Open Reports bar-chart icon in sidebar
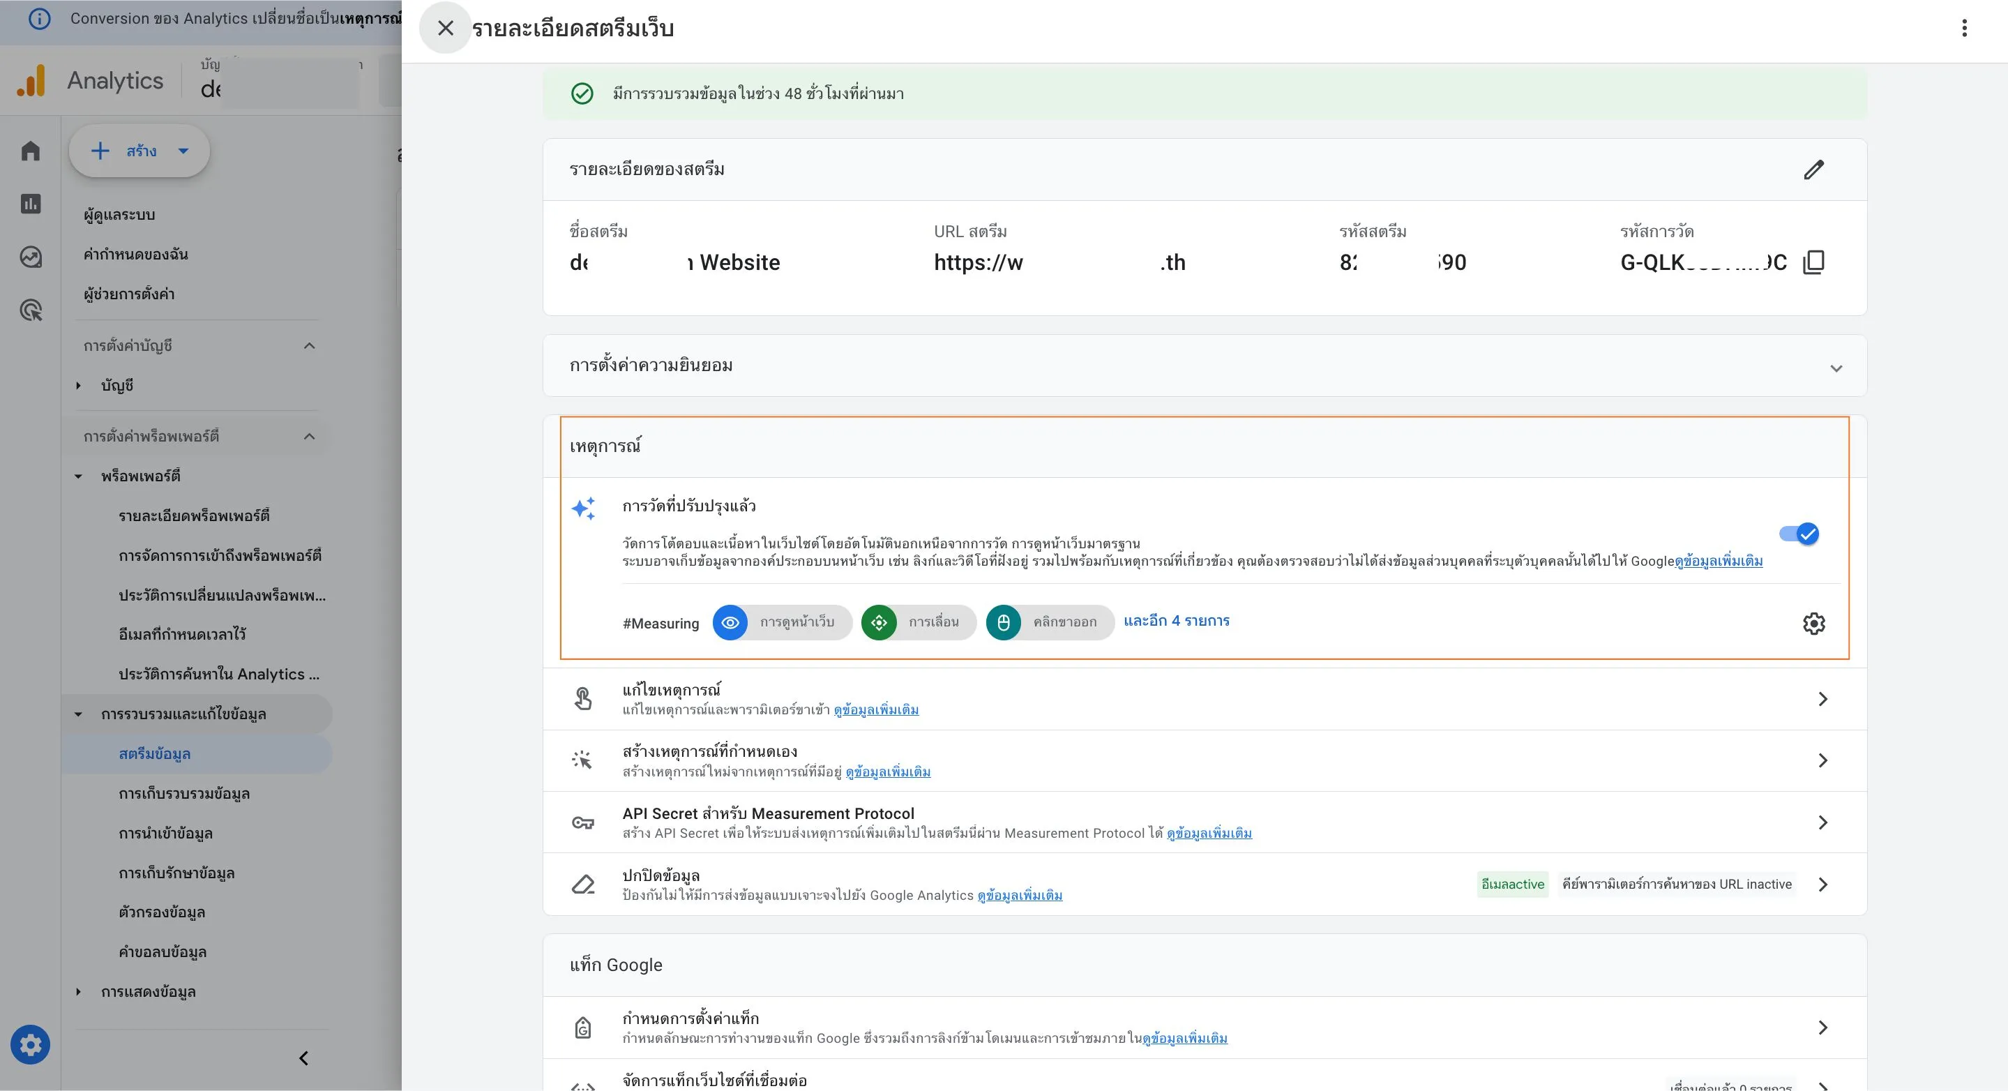This screenshot has width=2008, height=1091. pyautogui.click(x=31, y=204)
